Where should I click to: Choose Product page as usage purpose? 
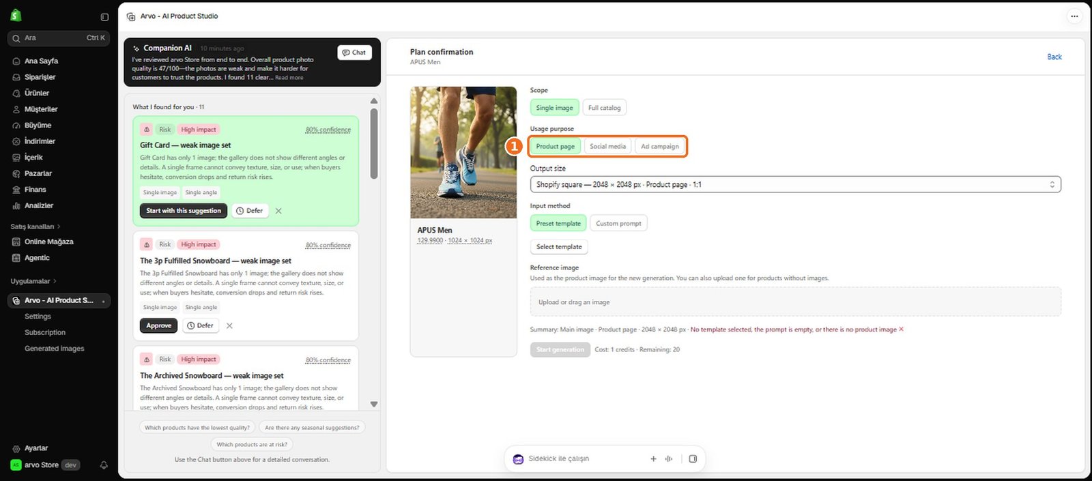click(x=555, y=147)
